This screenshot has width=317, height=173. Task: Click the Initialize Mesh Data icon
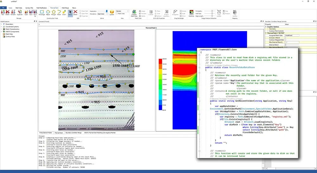[x=134, y=13]
